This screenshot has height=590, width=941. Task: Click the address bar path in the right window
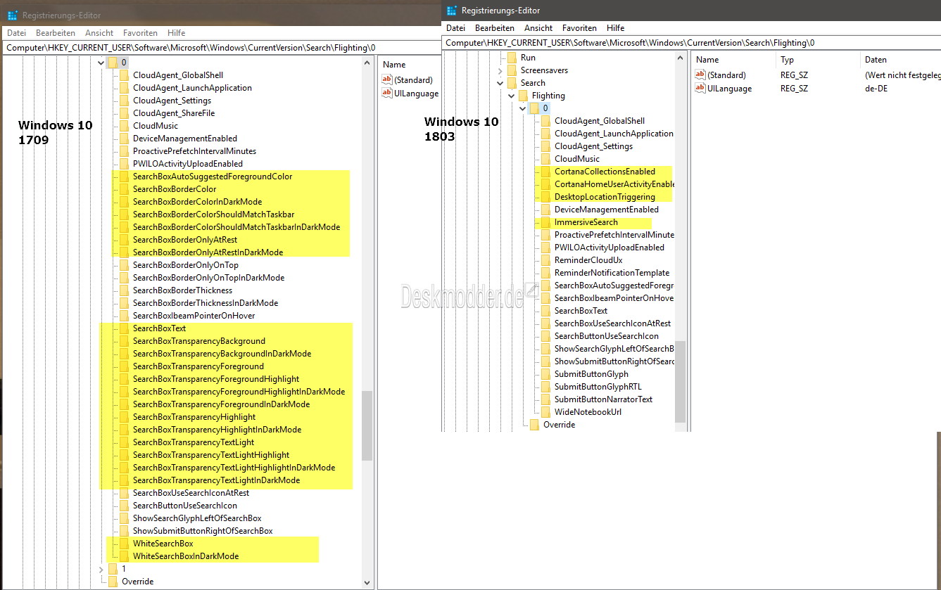[x=630, y=43]
